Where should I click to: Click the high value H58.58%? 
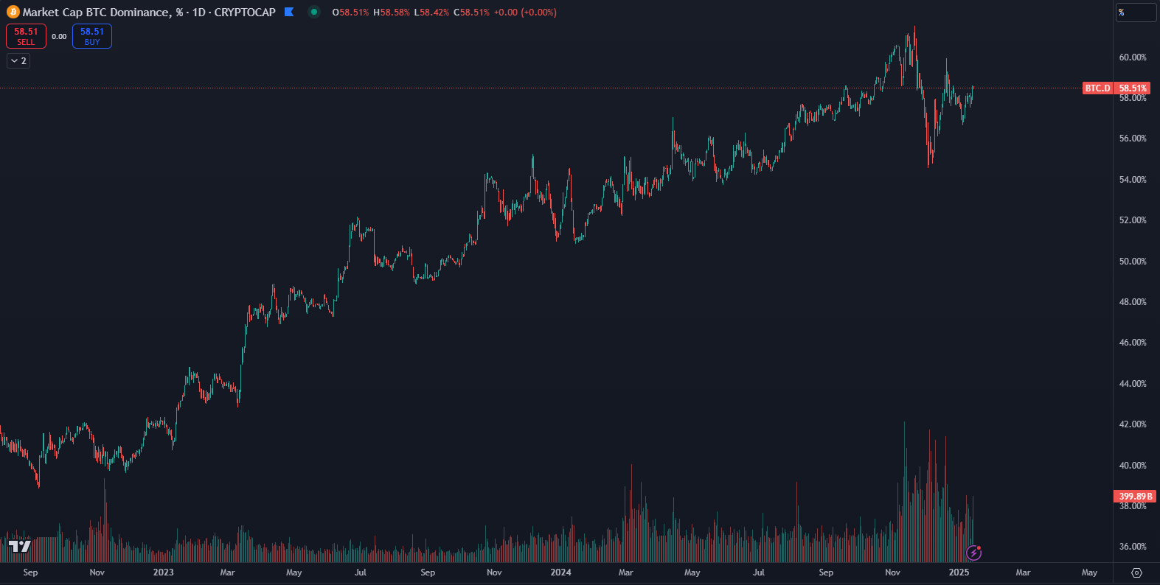coord(392,13)
